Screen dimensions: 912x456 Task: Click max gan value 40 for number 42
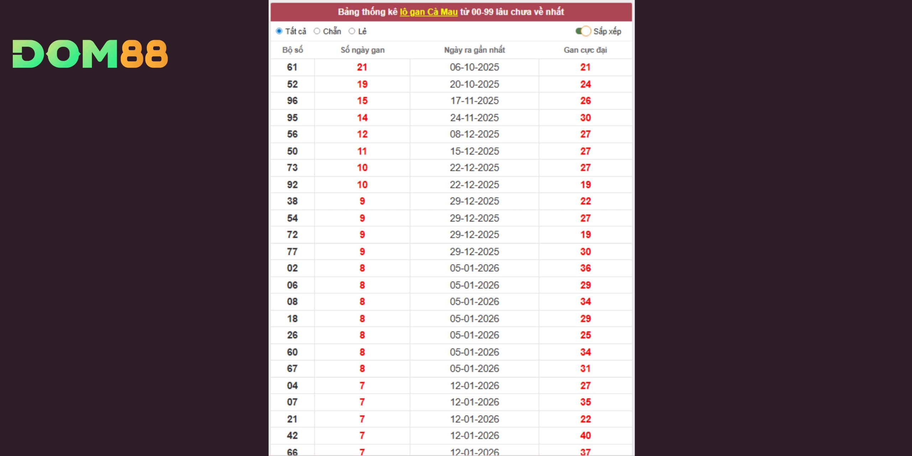tap(585, 436)
